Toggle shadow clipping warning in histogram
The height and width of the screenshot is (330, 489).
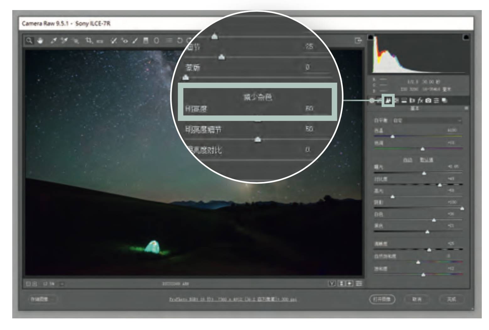(x=371, y=37)
